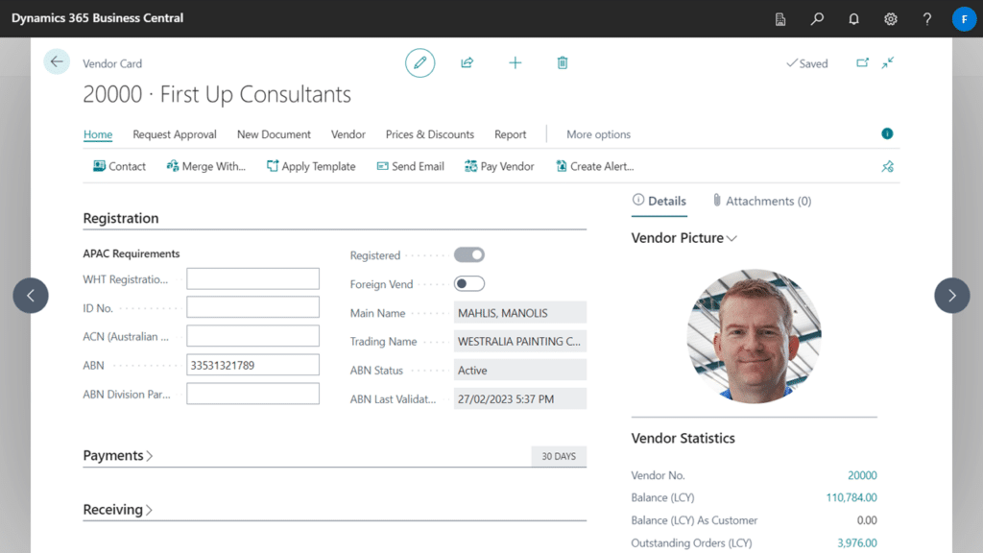Click the Edit pencil icon
The width and height of the screenshot is (983, 553).
420,62
